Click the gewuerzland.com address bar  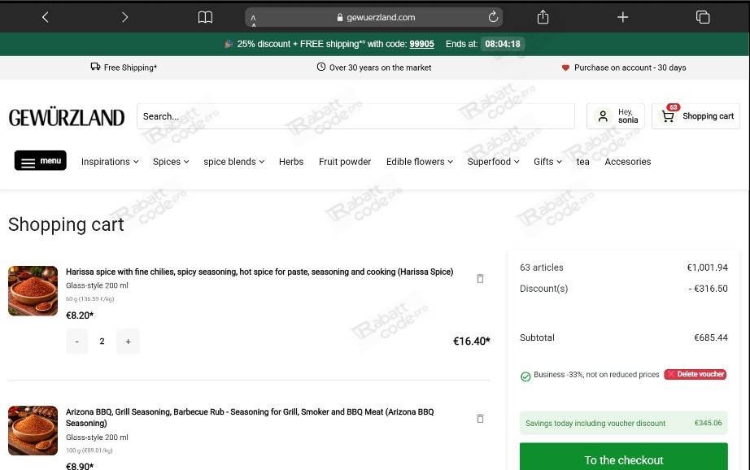pyautogui.click(x=373, y=17)
